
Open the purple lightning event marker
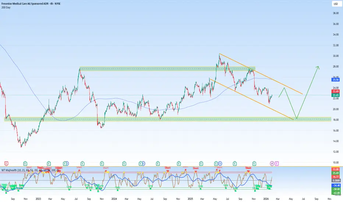pos(272,163)
